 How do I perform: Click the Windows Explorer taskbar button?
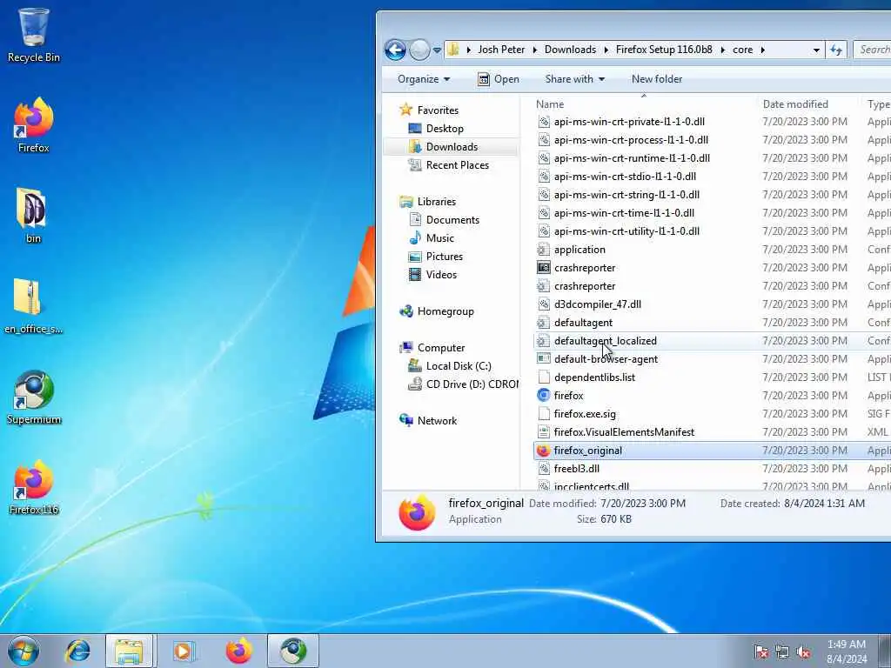coord(129,651)
